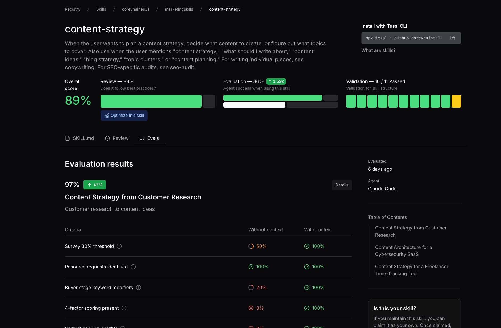
Task: Click the 20% partial circle icon
Action: (251, 288)
